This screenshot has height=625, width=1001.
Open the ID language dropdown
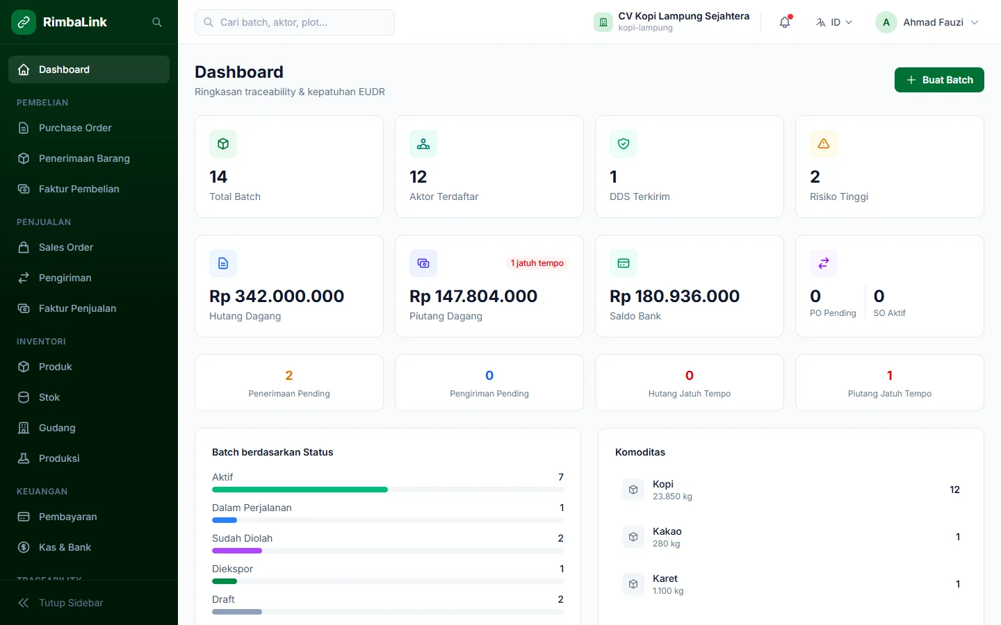(833, 22)
